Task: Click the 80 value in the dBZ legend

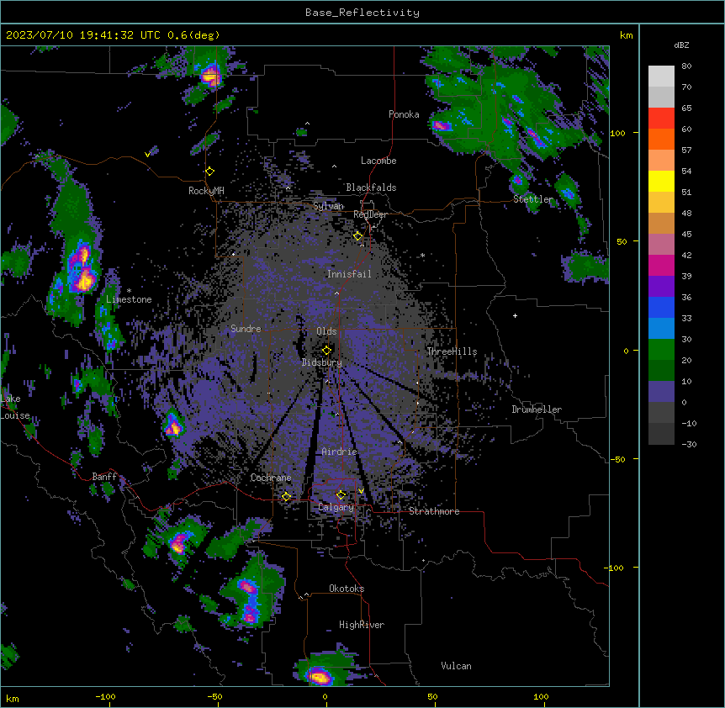Action: (686, 66)
